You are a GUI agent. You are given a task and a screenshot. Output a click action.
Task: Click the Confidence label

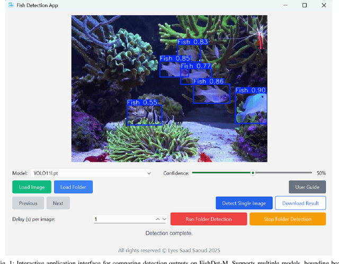coord(176,173)
